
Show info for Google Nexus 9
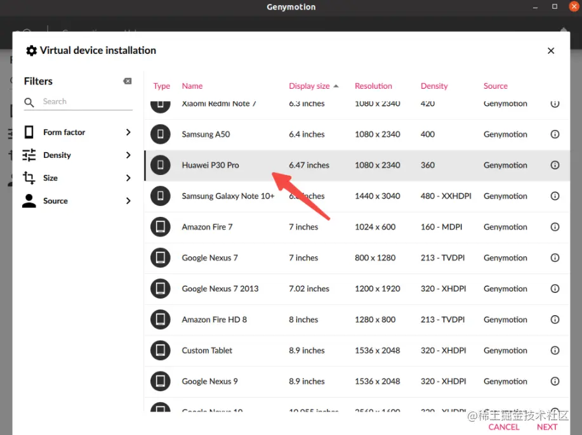click(555, 381)
